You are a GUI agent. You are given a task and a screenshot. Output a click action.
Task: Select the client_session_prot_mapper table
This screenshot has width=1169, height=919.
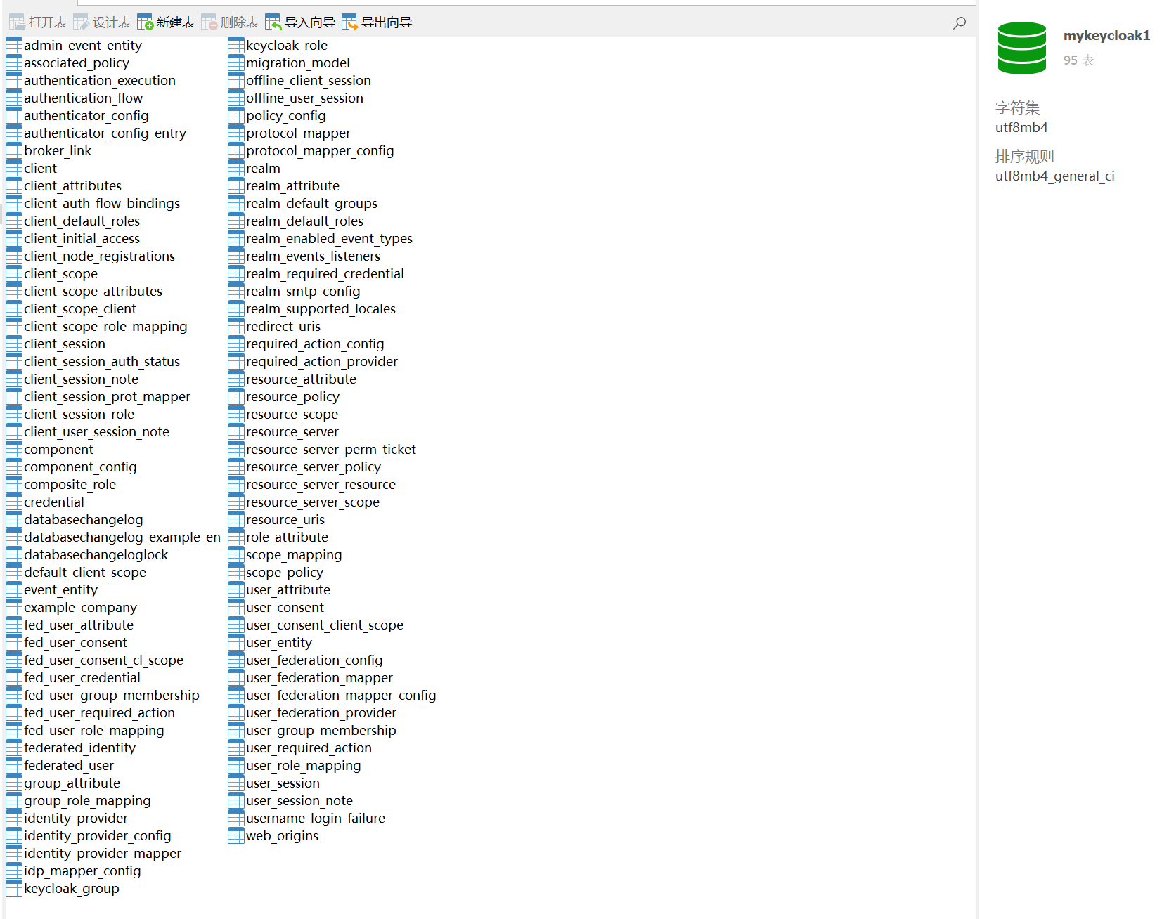[107, 397]
